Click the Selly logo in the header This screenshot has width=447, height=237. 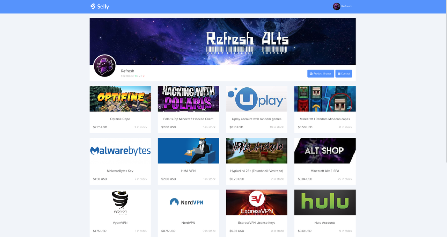coord(100,6)
